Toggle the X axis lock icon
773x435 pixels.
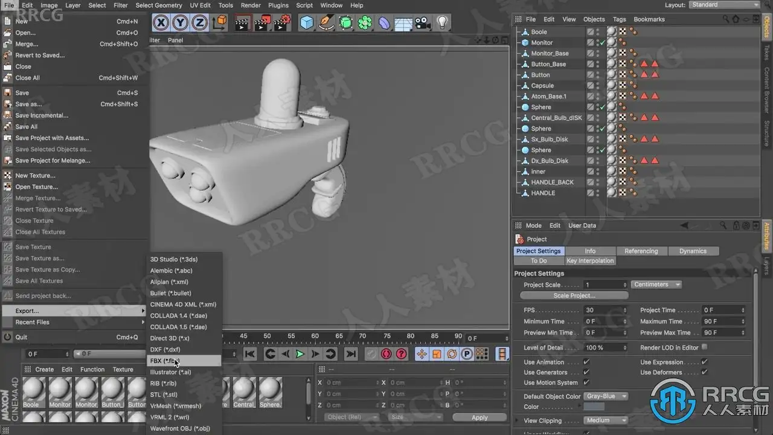tap(161, 23)
